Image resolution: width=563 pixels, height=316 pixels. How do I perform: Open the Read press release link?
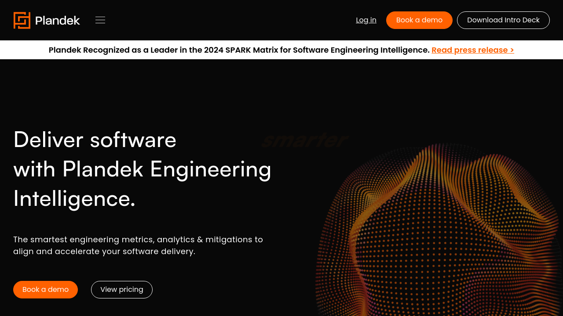pos(469,50)
